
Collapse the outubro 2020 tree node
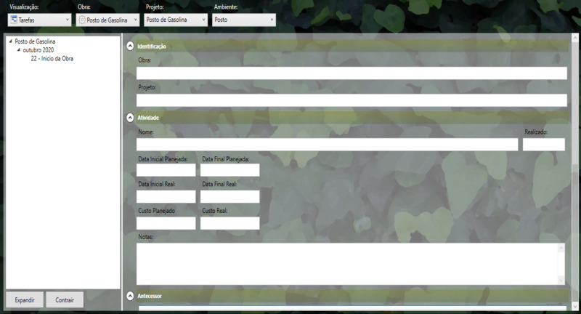19,50
